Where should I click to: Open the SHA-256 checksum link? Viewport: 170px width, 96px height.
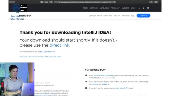pos(48,52)
